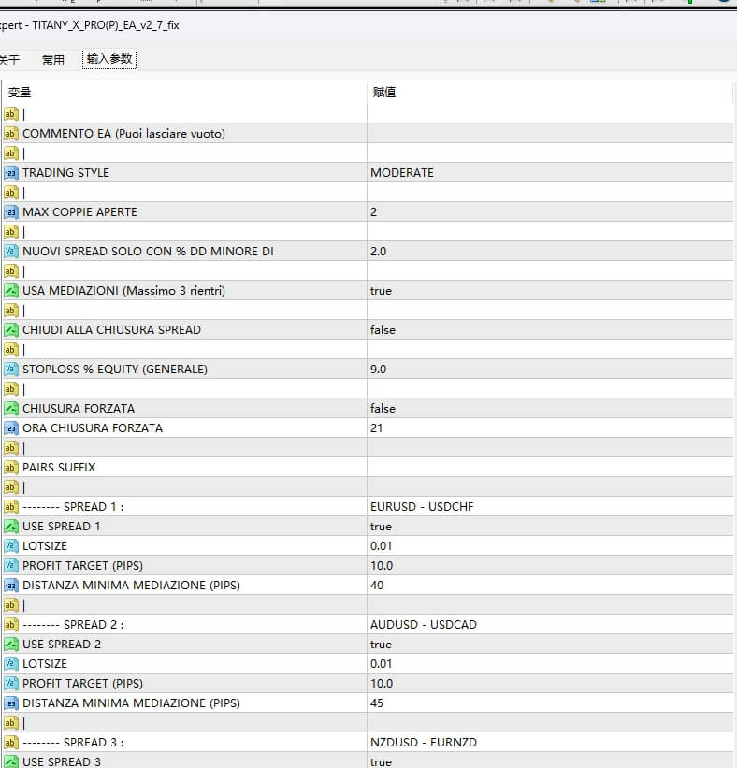Click the double-type icon beside NUOVI SPREAD SOLO

tap(11, 252)
